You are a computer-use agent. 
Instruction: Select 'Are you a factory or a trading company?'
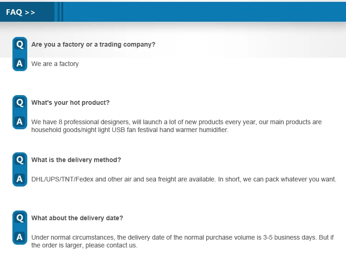(x=93, y=44)
